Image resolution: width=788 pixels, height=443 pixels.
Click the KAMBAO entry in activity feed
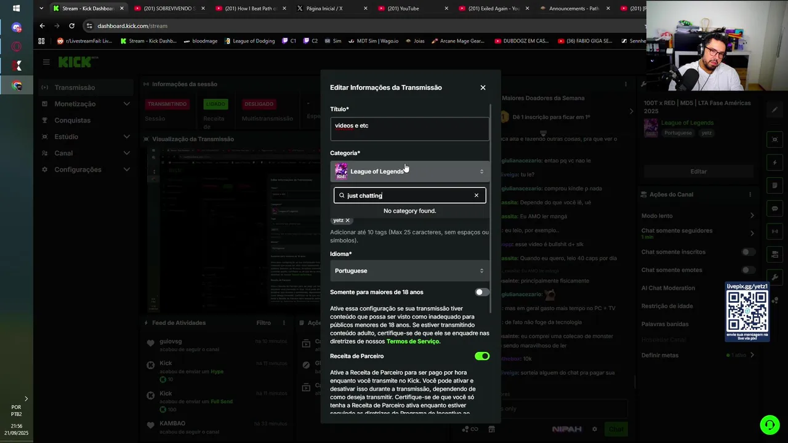point(217,427)
